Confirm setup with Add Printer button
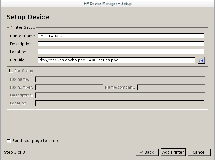 [173, 152]
